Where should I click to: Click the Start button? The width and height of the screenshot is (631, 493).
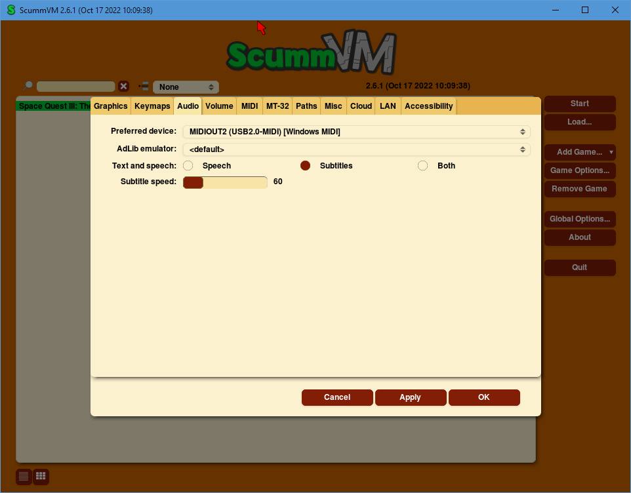(x=580, y=104)
